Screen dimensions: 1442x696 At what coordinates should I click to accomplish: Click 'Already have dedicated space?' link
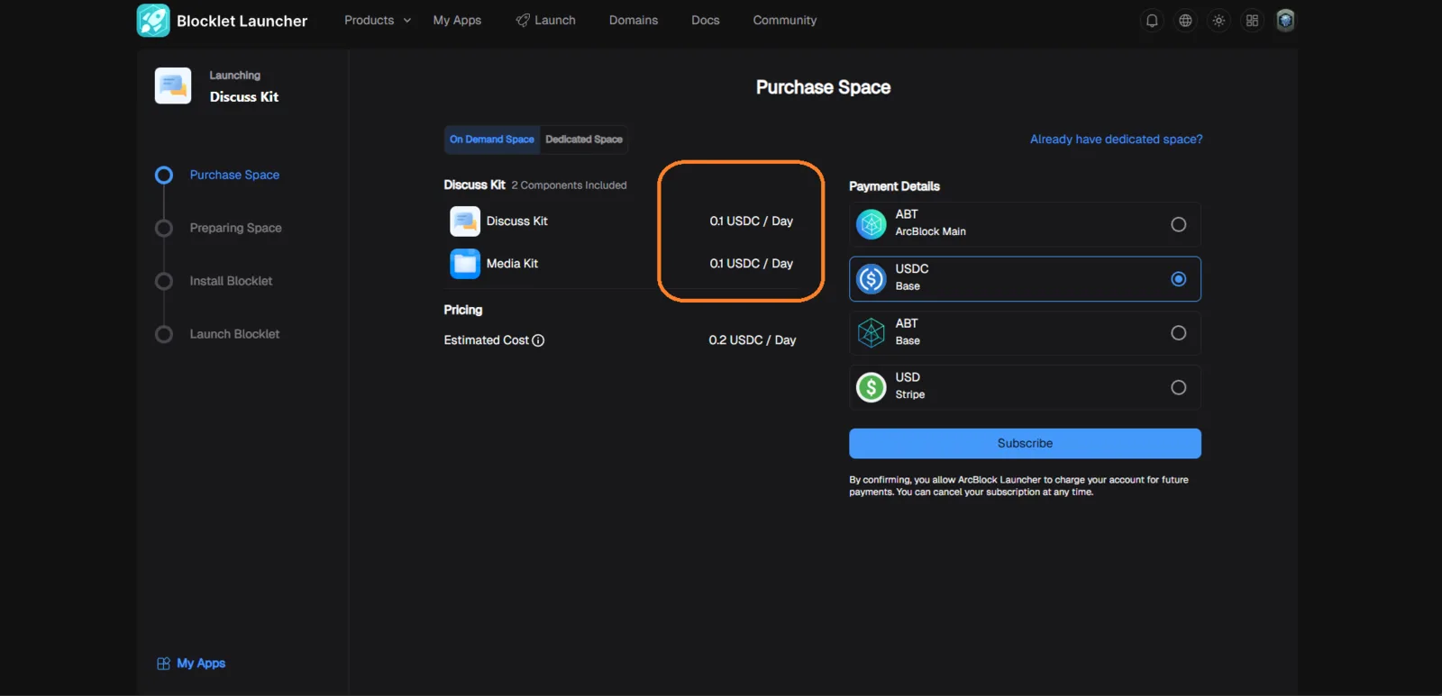click(x=1116, y=140)
